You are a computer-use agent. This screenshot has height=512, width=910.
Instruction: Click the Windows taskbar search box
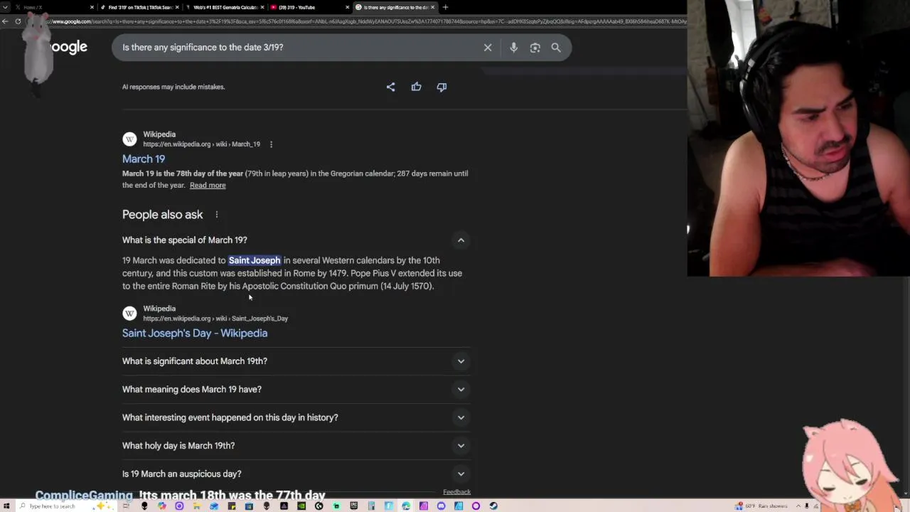click(x=65, y=506)
